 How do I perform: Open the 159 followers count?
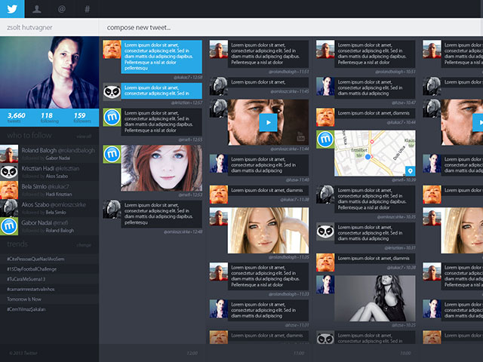pos(82,118)
